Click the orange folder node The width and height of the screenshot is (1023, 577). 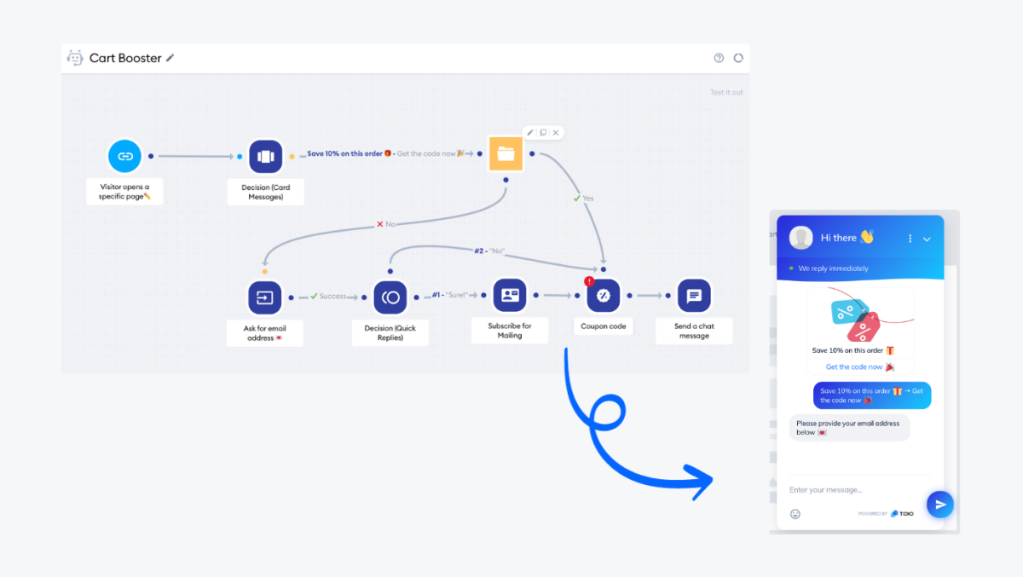point(506,153)
